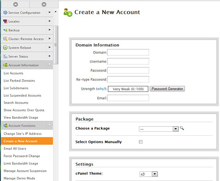Click the Cluster/Remote Access menu label
Screen dimensions: 220x181
tap(26, 39)
